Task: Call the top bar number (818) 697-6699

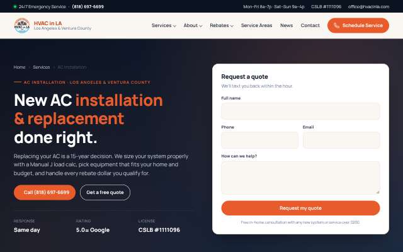Action: (88, 7)
